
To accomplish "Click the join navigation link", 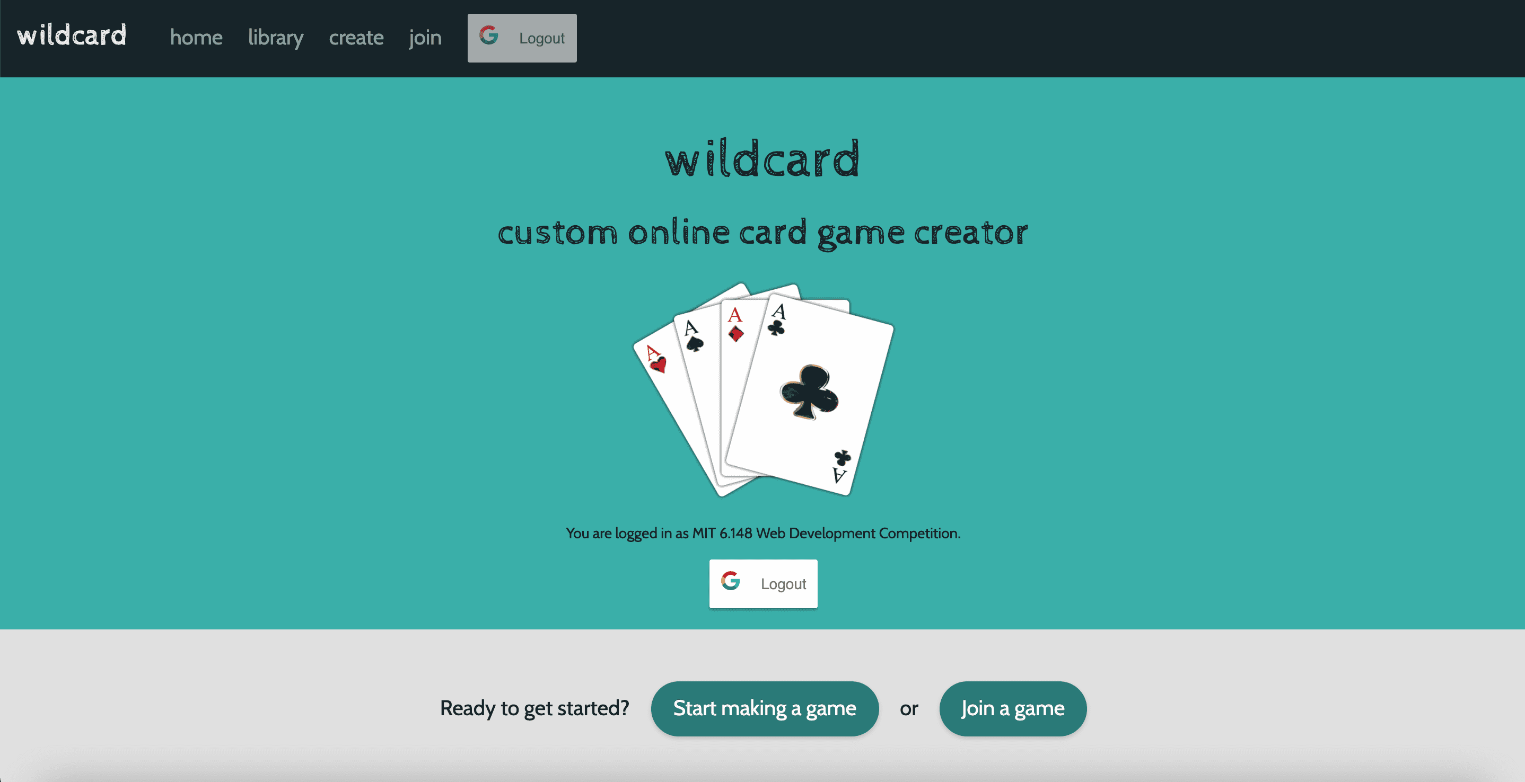I will click(x=424, y=38).
